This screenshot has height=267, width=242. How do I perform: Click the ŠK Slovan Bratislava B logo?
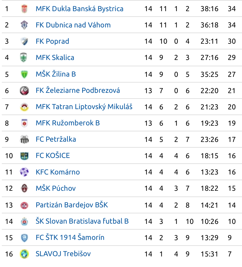[24, 221]
